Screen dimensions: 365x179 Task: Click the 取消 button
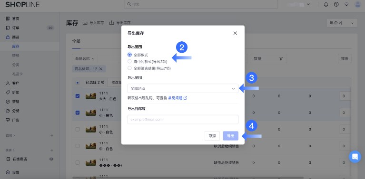click(x=212, y=136)
